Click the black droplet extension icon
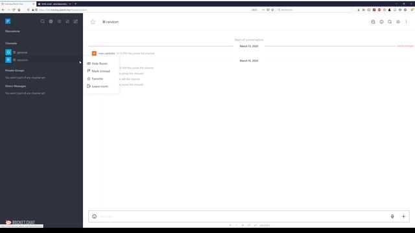This screenshot has width=415, height=233. pos(390,10)
